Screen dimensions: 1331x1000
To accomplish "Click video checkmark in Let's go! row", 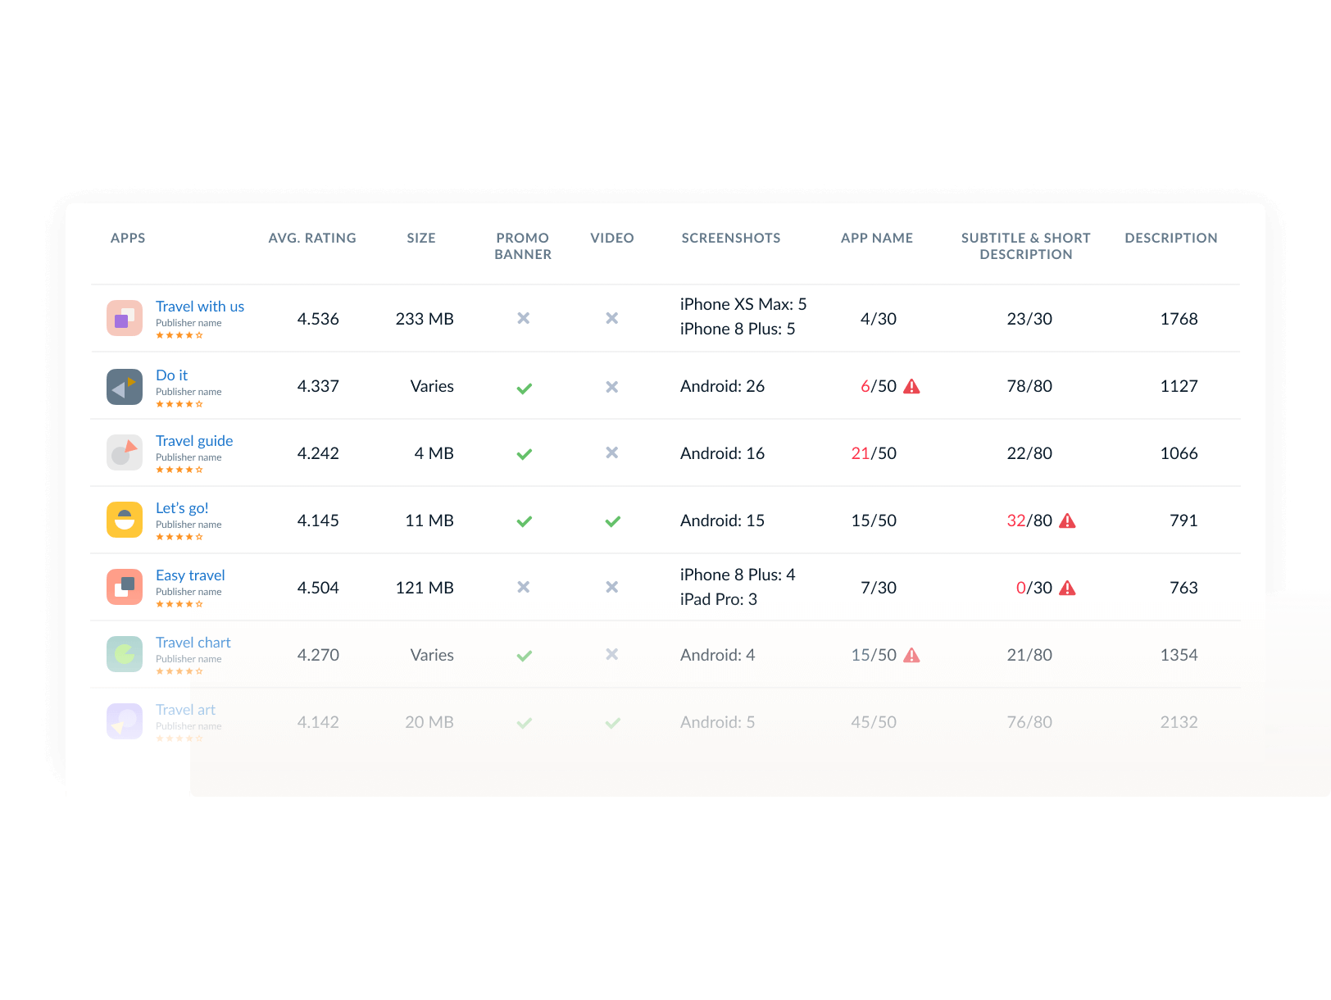I will pyautogui.click(x=612, y=520).
